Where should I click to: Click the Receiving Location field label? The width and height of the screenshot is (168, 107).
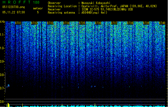[62, 6]
